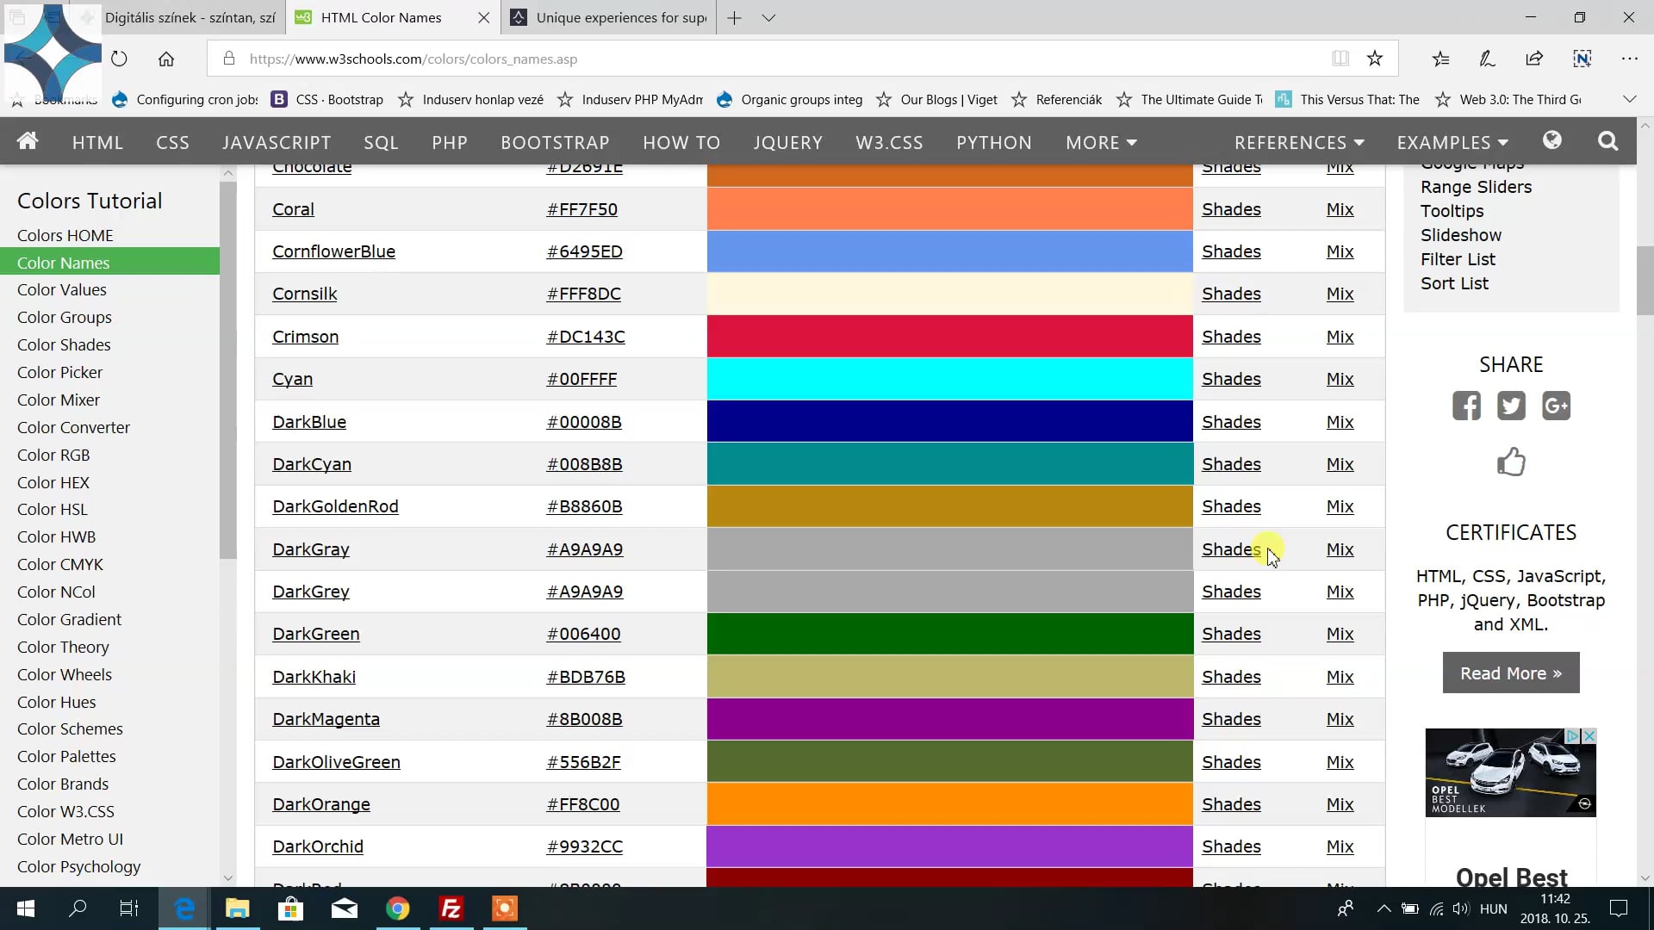Open the site search magnifier icon
The image size is (1654, 930).
1607,141
